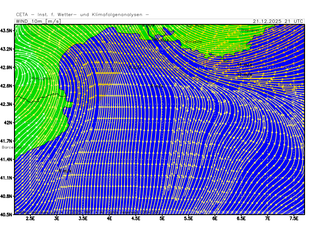Click the Barcelona city label
Viewport: 319px width, 239px height.
[x=11, y=147]
